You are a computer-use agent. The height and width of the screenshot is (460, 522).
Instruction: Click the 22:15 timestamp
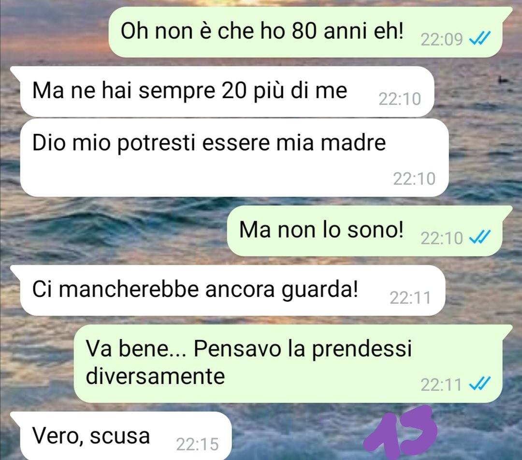(x=197, y=444)
